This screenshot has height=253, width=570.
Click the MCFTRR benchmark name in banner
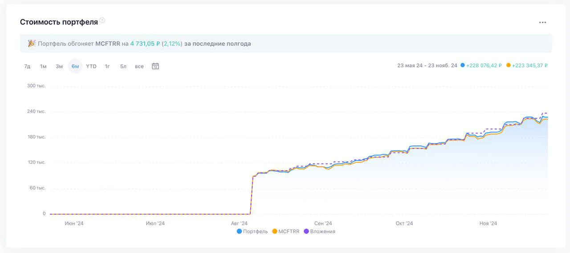(x=107, y=44)
